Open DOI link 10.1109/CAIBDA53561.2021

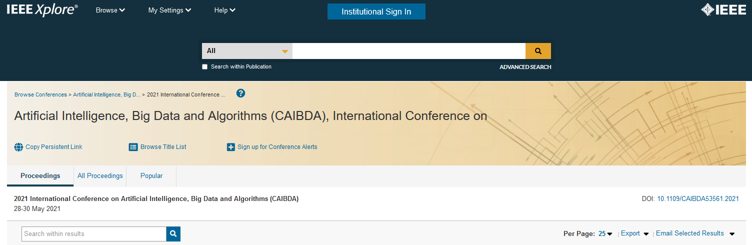click(x=698, y=199)
